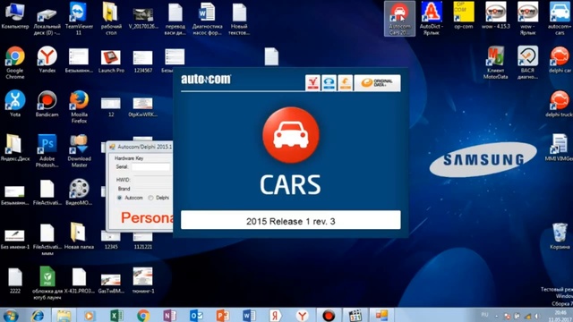
Task: Launch Bandicam from the desktop
Action: click(x=47, y=104)
